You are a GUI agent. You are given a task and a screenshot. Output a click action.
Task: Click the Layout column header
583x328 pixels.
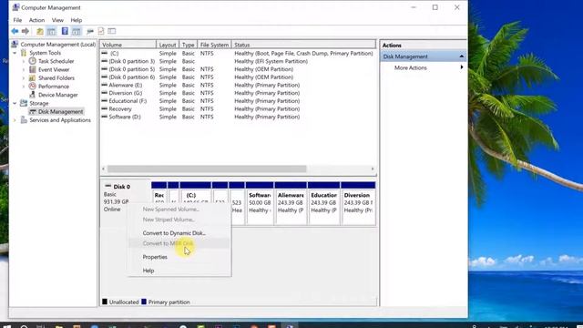(168, 45)
